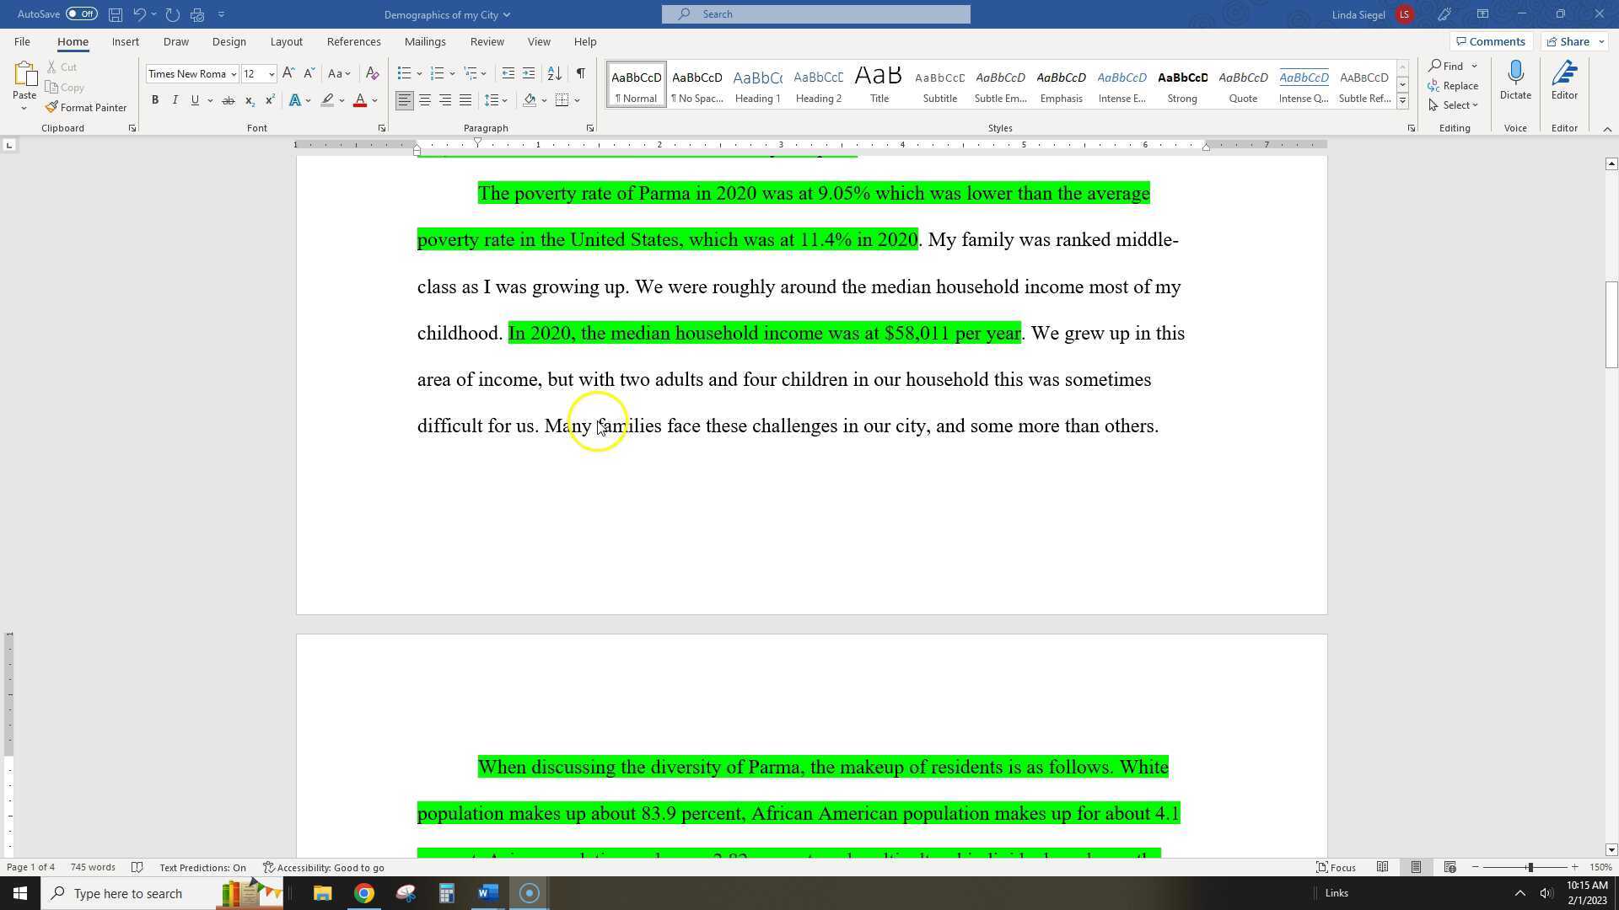This screenshot has height=910, width=1619.
Task: Click the Dictate microphone icon
Action: click(1514, 74)
